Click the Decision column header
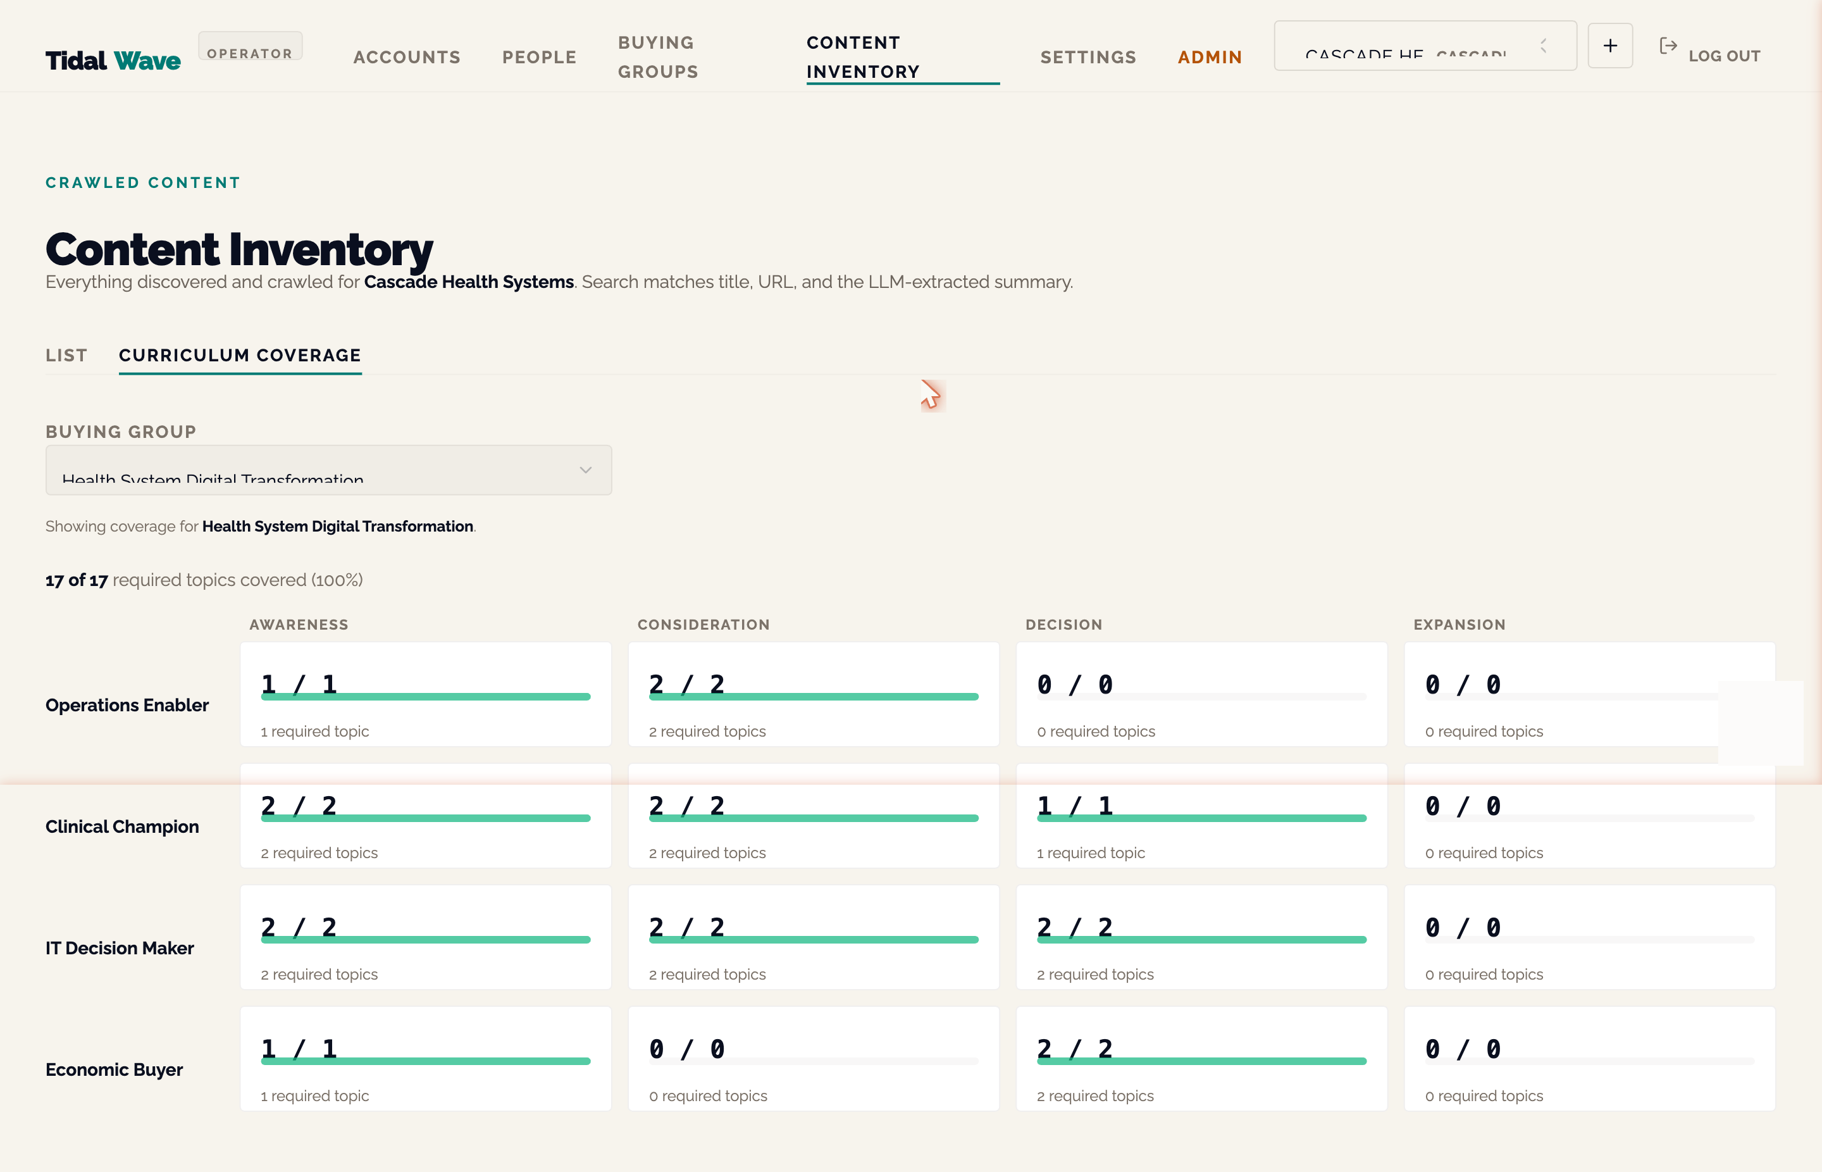Screen dimensions: 1822x1172 point(1063,625)
